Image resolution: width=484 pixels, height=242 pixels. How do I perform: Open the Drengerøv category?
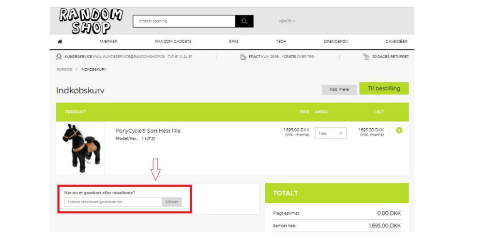336,42
